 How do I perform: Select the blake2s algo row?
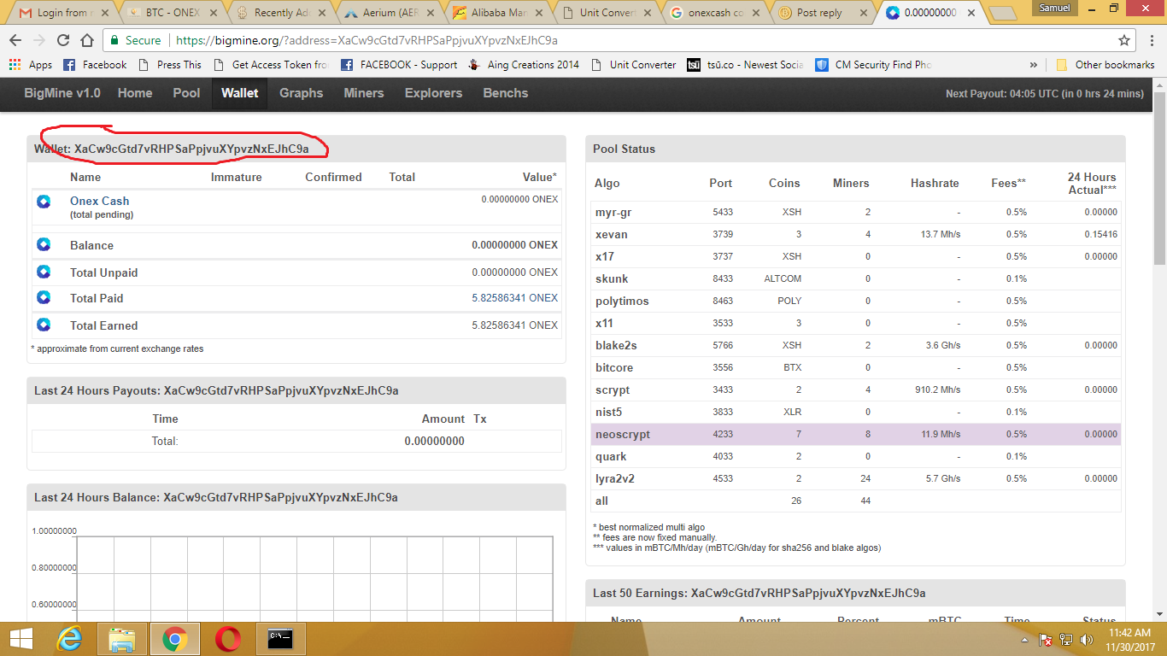856,345
